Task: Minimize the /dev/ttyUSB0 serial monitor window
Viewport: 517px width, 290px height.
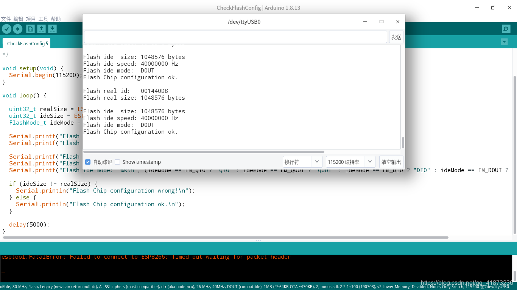Action: click(365, 22)
